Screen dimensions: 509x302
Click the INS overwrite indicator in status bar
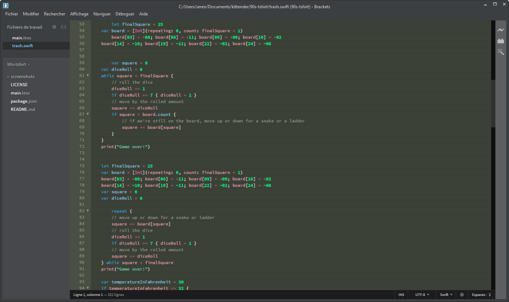click(x=401, y=294)
